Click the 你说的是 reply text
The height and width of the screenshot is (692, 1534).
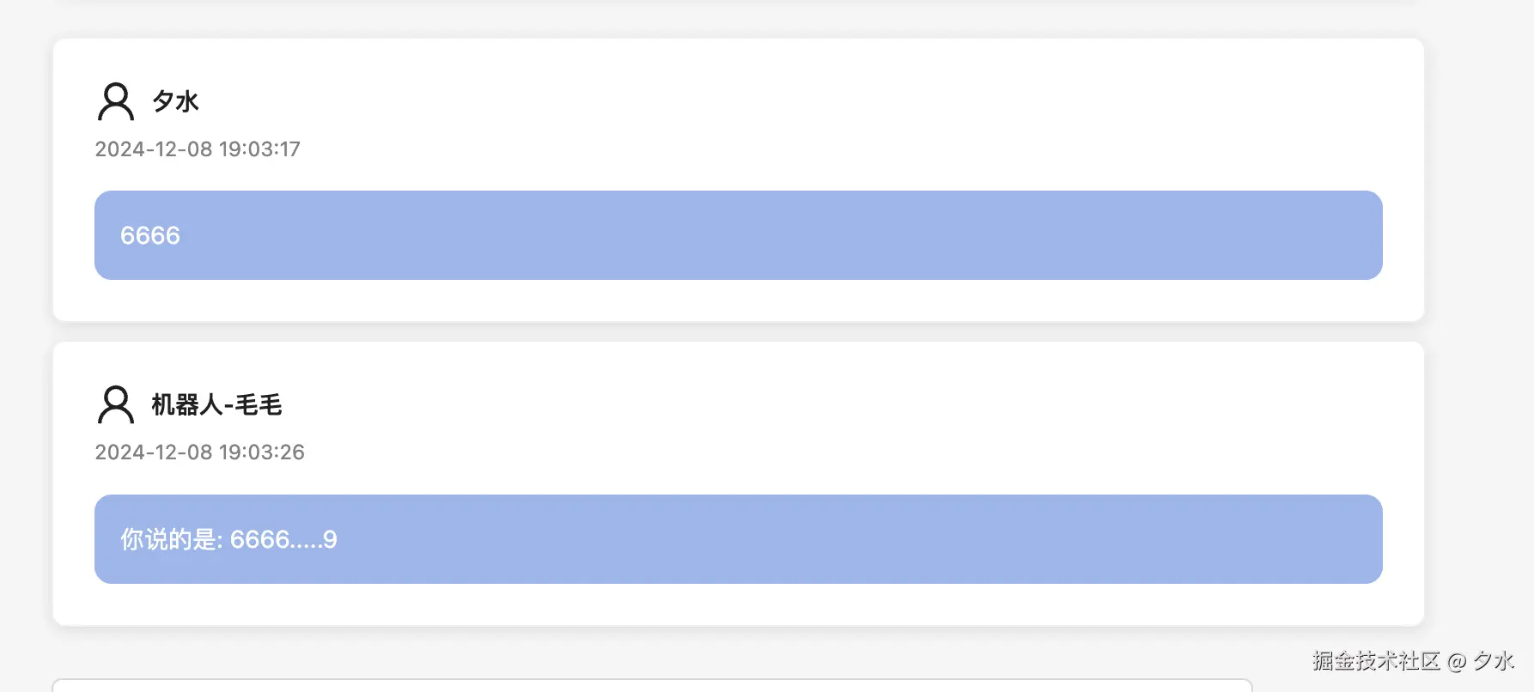pyautogui.click(x=169, y=539)
